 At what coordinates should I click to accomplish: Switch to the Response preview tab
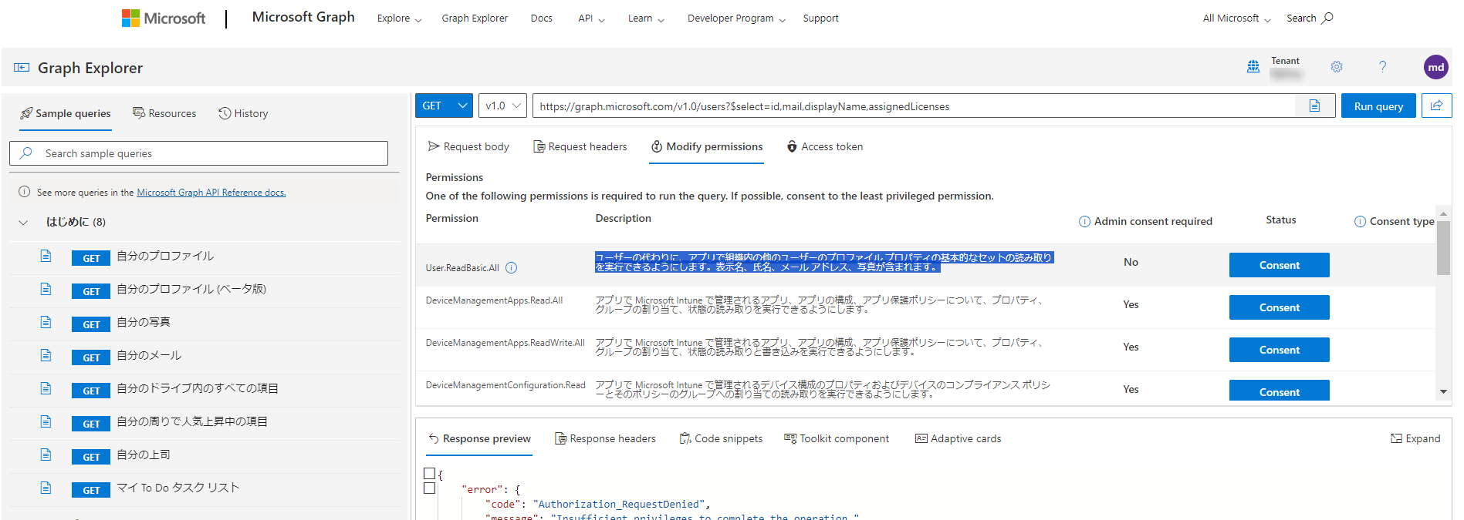[479, 438]
